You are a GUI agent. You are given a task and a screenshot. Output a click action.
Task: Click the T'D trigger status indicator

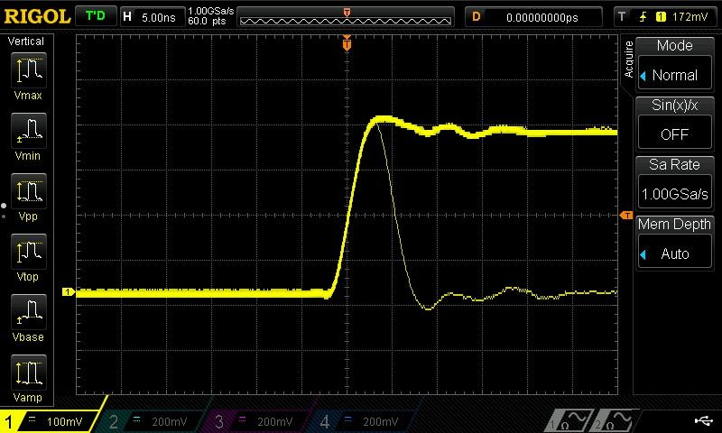pos(95,16)
